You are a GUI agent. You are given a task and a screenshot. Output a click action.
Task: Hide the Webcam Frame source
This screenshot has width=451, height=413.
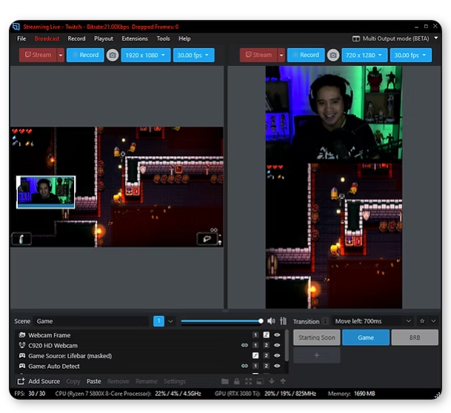tap(277, 335)
